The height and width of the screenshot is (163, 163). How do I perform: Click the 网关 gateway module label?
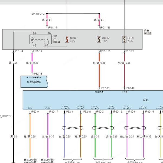click(x=145, y=100)
